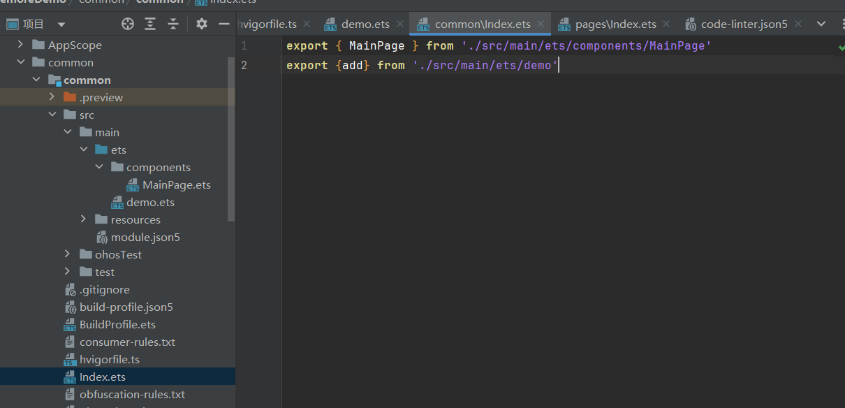Expand the resources folder
This screenshot has height=408, width=845.
point(84,219)
